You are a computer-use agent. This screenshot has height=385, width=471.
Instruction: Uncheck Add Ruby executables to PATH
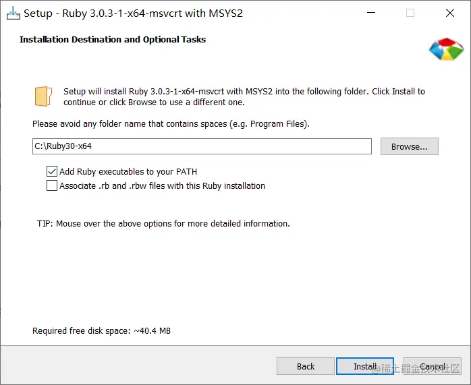point(52,171)
